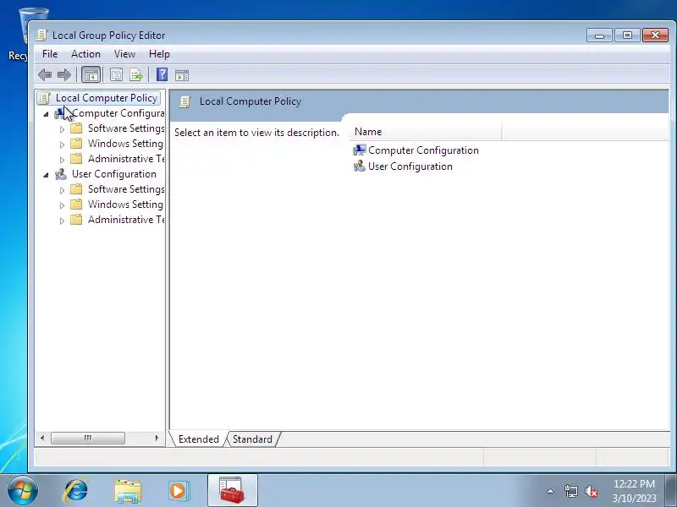The image size is (677, 507).
Task: Open the Windows Start button
Action: pos(23,491)
